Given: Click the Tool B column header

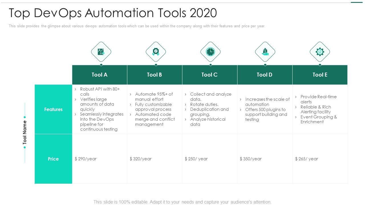Looking at the screenshot, I should coord(155,75).
